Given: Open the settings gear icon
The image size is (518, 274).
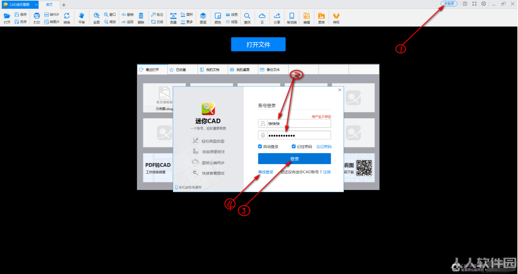Looking at the screenshot, I should [484, 4].
